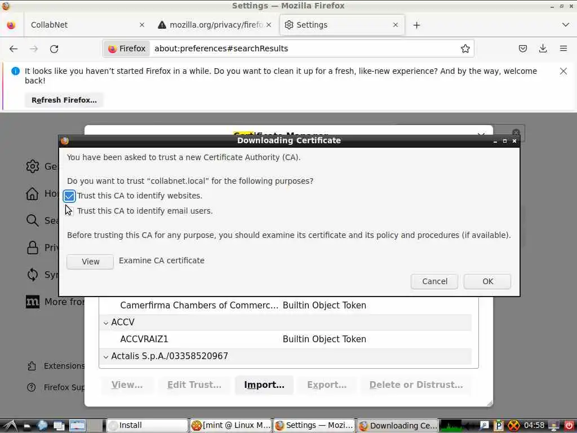
Task: Click Edit Trust in Certificate Manager
Action: coord(194,385)
